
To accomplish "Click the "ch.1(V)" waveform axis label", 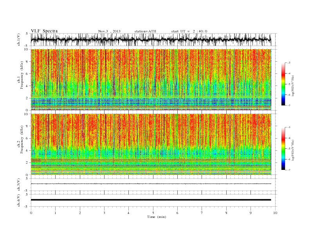I will 19,39.
